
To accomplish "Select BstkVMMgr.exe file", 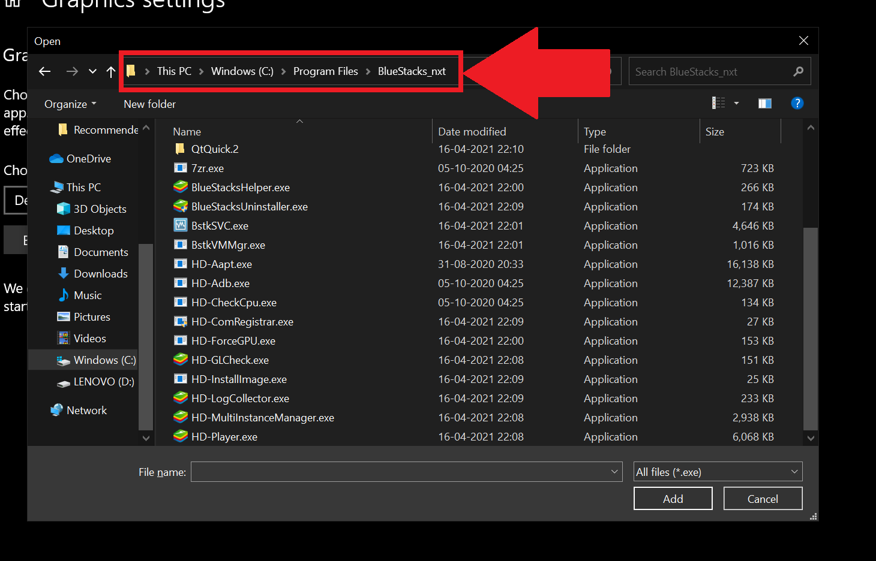I will pos(228,245).
